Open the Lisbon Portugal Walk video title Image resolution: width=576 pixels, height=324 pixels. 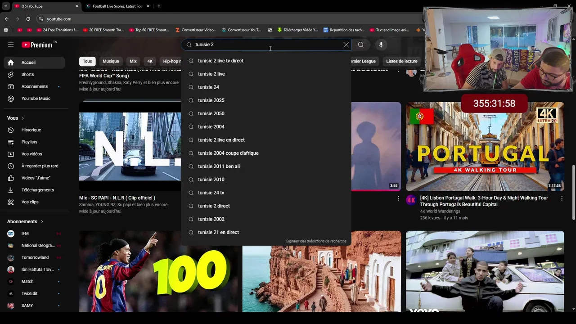[x=484, y=201]
